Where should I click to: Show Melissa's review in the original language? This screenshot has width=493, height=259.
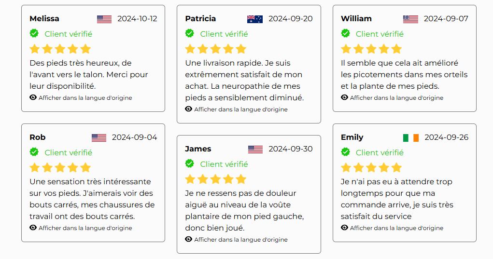coord(85,98)
